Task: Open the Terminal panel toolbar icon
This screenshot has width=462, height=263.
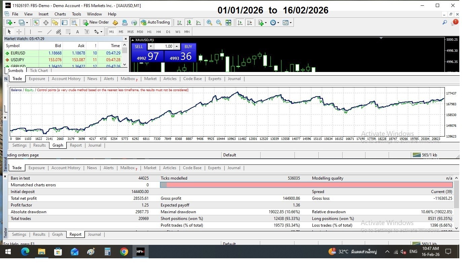Action: tap(65, 23)
